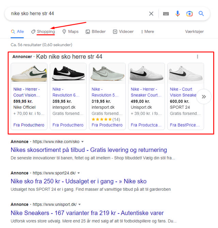The width and height of the screenshot is (218, 228).
Task: Click the Fra Productca... link
Action: click(146, 125)
